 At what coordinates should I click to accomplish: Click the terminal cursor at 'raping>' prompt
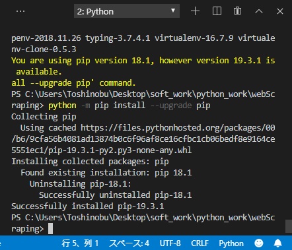pos(50,229)
